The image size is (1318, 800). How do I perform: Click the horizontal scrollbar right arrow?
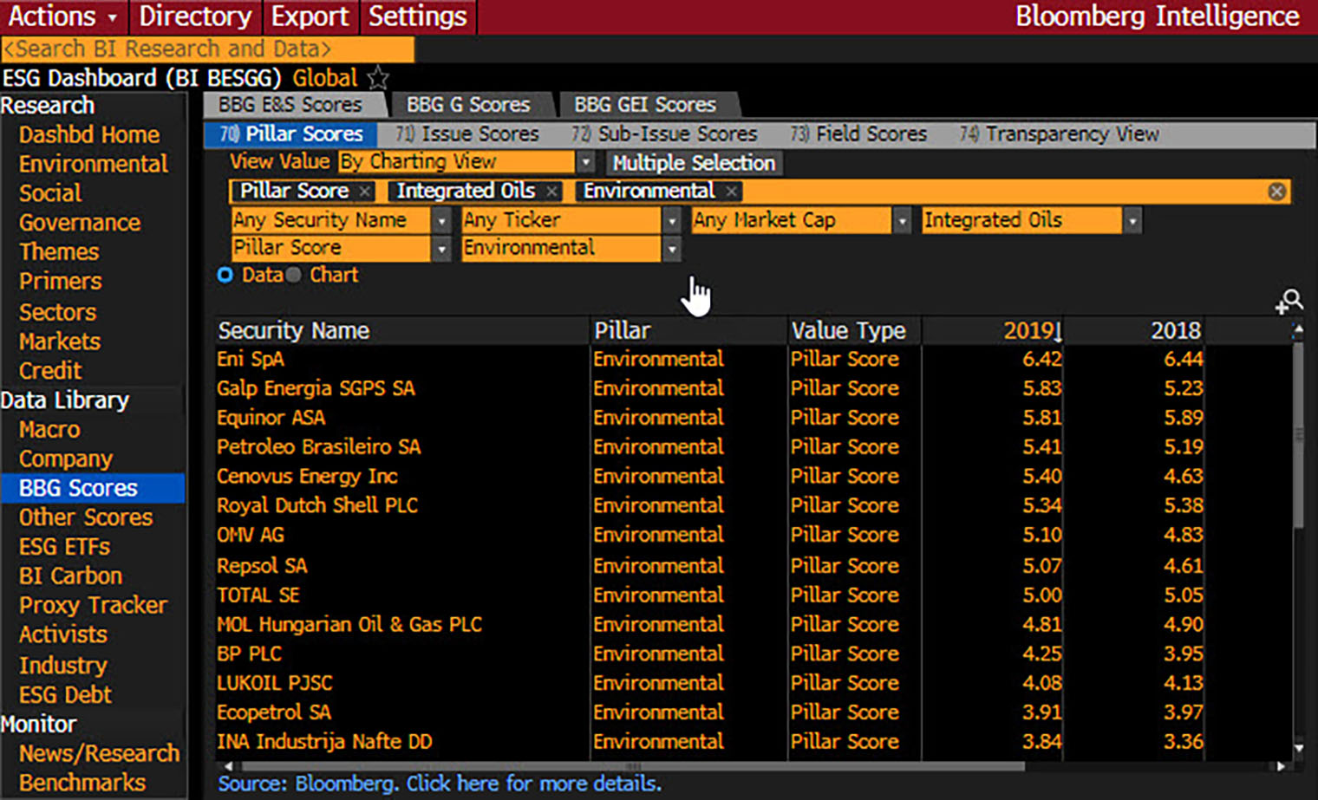(1281, 766)
